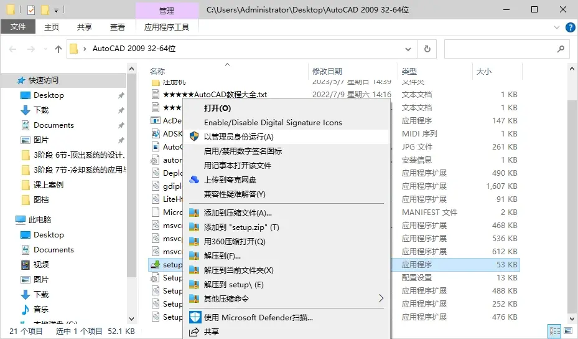
Task: Open 课上案例 folder in navigation pane
Action: (x=49, y=184)
